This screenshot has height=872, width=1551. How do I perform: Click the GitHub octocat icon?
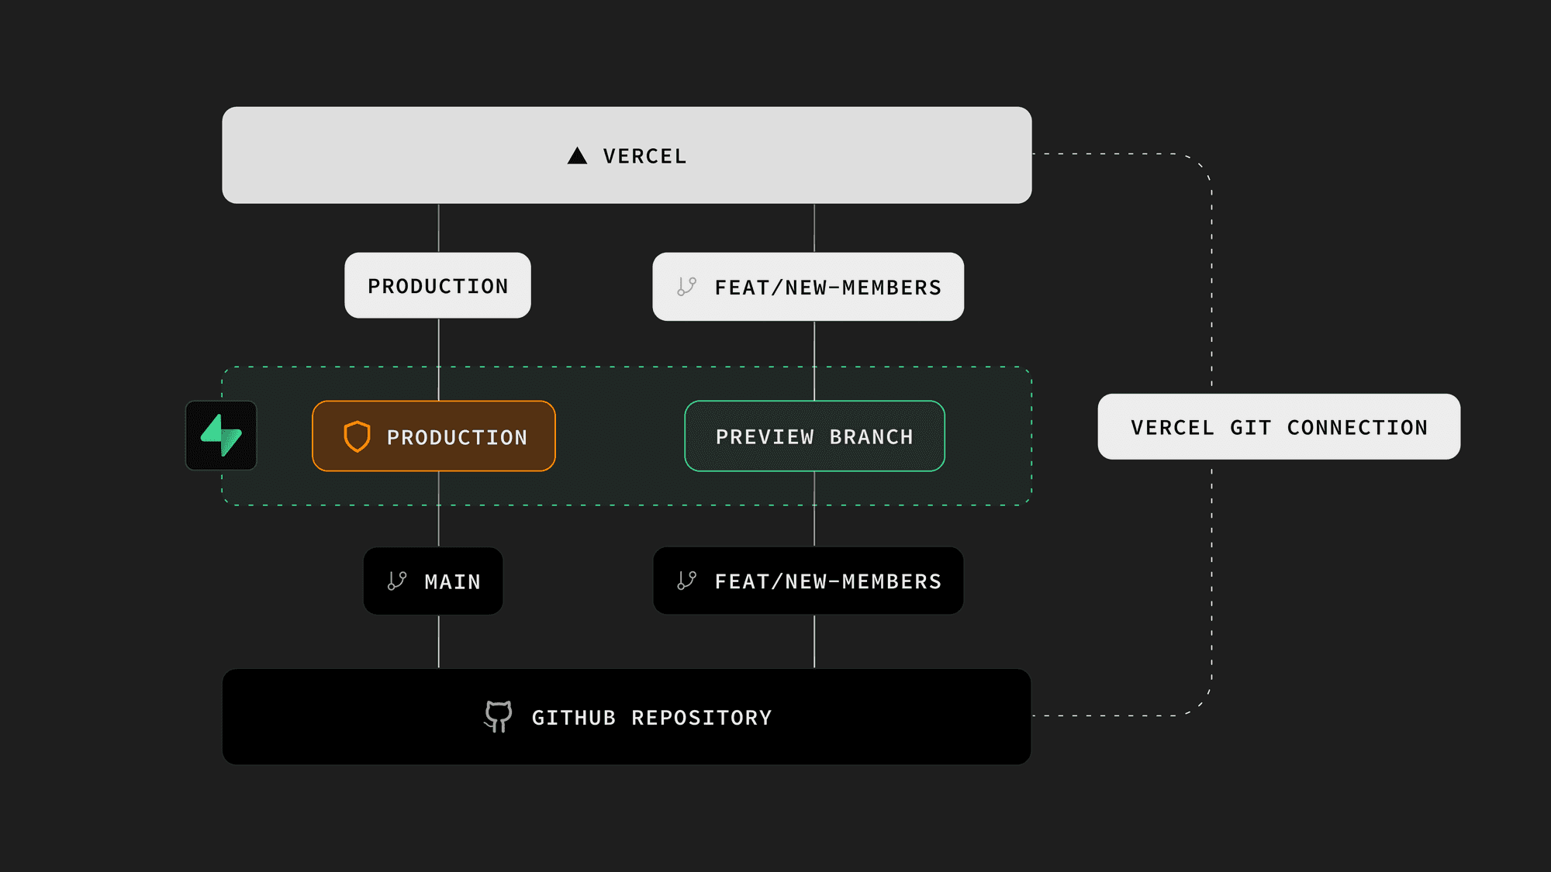498,716
